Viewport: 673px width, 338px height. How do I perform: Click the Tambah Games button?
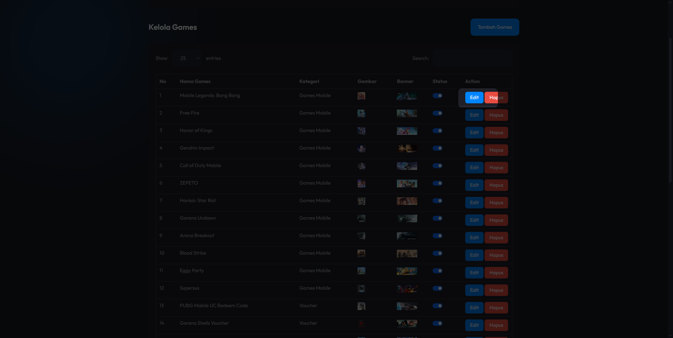point(495,27)
